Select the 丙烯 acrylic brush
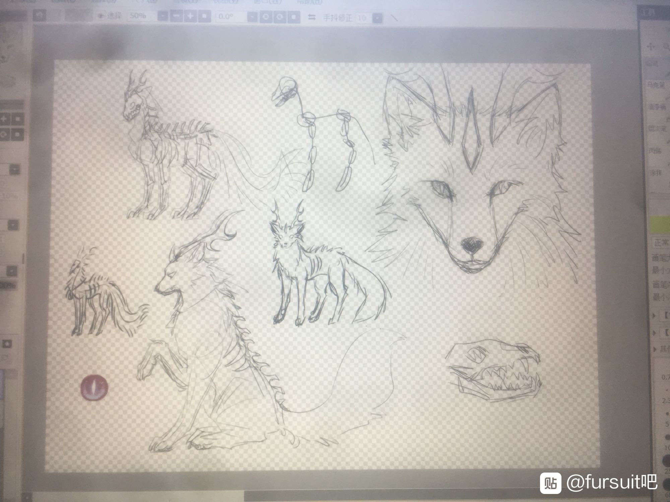 (x=655, y=151)
